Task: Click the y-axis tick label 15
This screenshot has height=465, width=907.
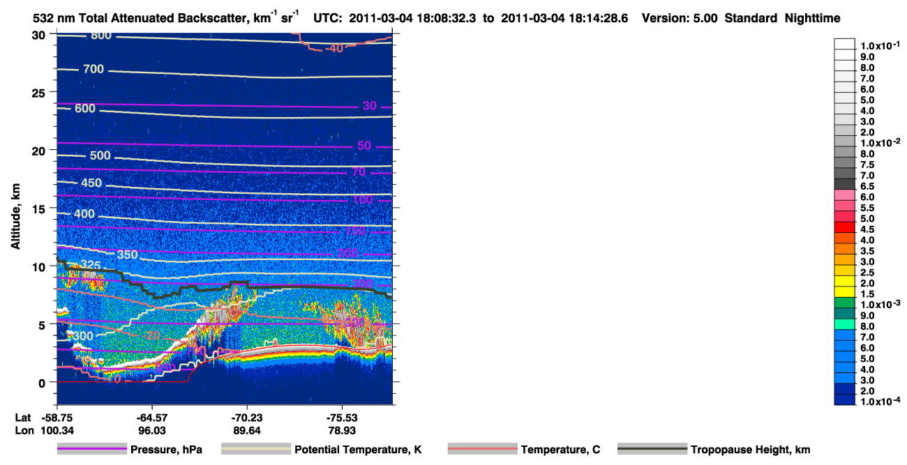Action: pos(39,208)
